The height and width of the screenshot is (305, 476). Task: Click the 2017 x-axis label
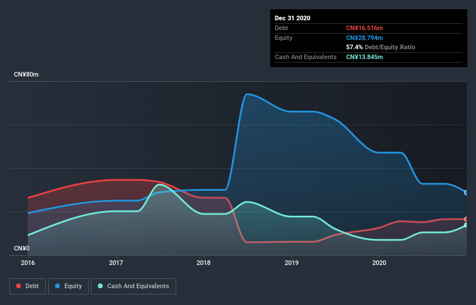pos(115,263)
